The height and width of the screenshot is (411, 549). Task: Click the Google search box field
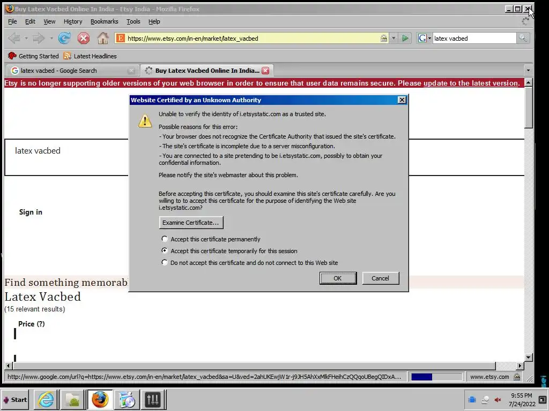point(474,38)
